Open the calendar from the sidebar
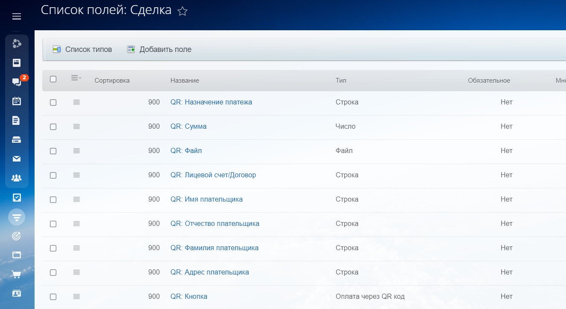The image size is (566, 309). (x=17, y=101)
